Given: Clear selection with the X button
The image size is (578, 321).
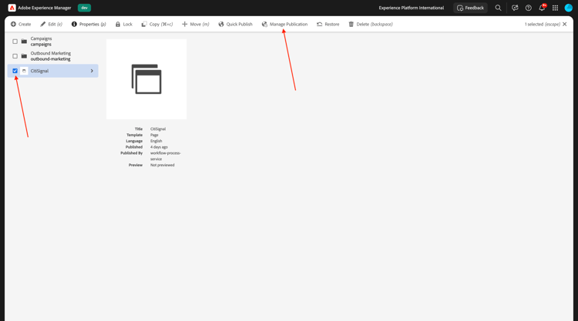Looking at the screenshot, I should point(565,24).
